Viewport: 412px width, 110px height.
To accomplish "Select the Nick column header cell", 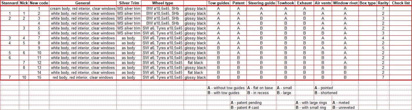I will [x=24, y=3].
